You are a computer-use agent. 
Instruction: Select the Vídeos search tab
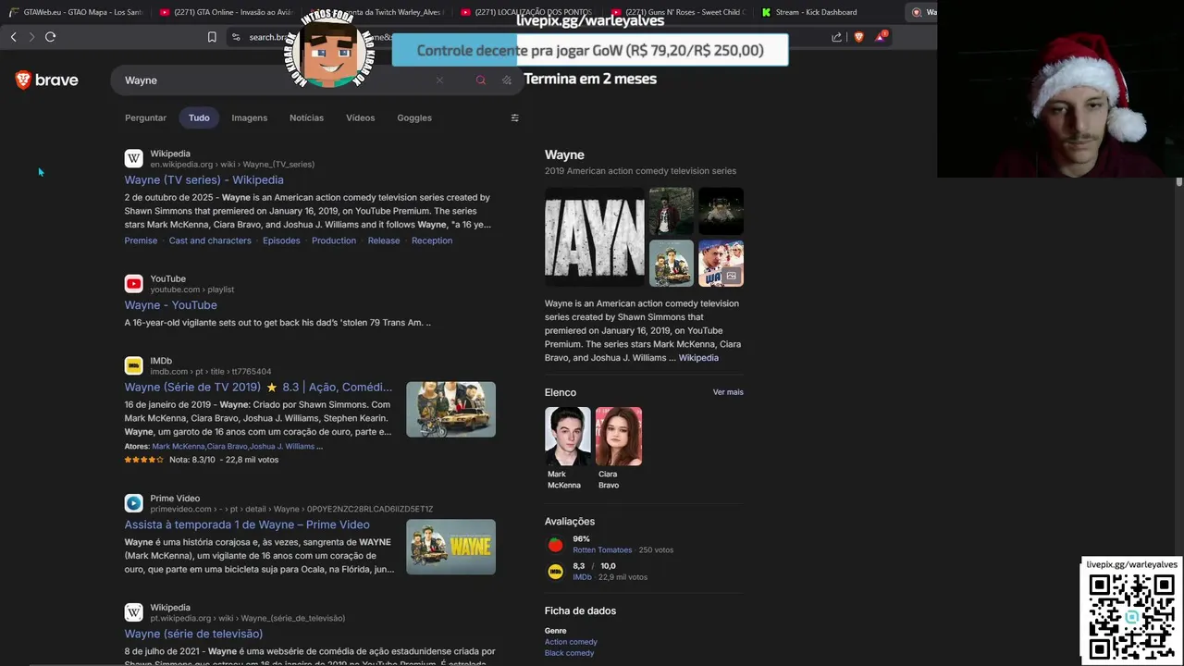(x=360, y=117)
